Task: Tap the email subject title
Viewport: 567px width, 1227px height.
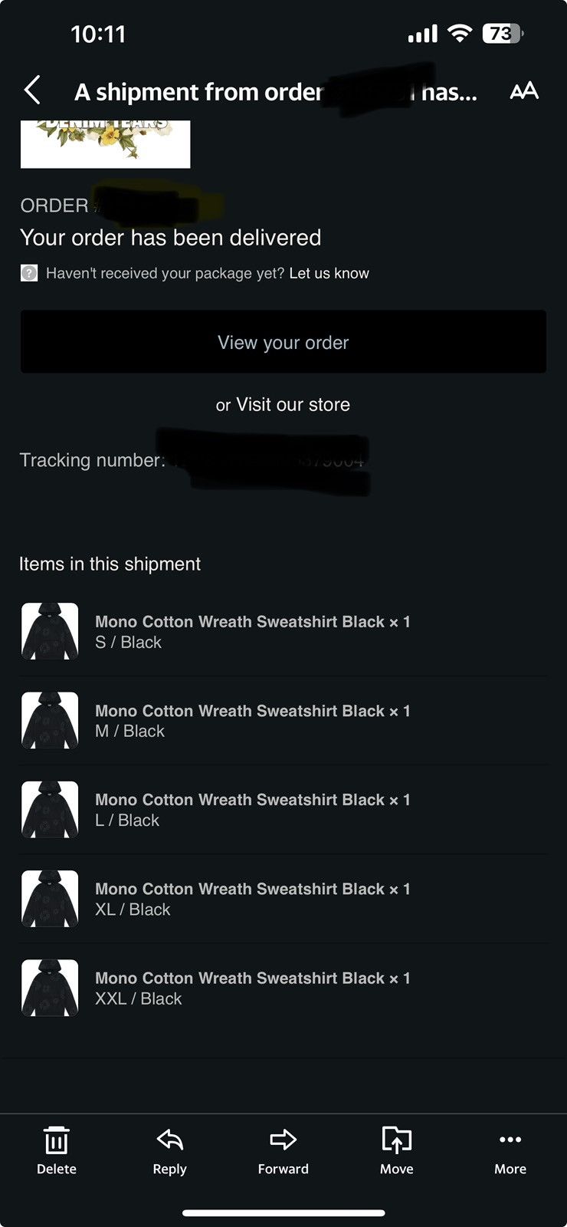Action: (x=276, y=92)
